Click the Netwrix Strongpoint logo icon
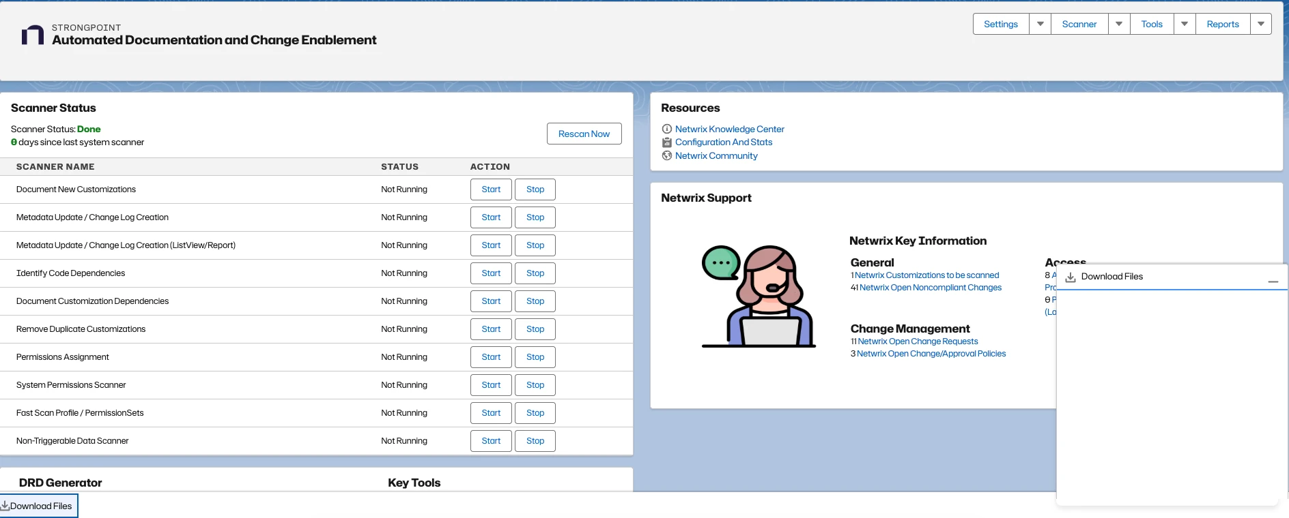The height and width of the screenshot is (518, 1289). tap(33, 35)
